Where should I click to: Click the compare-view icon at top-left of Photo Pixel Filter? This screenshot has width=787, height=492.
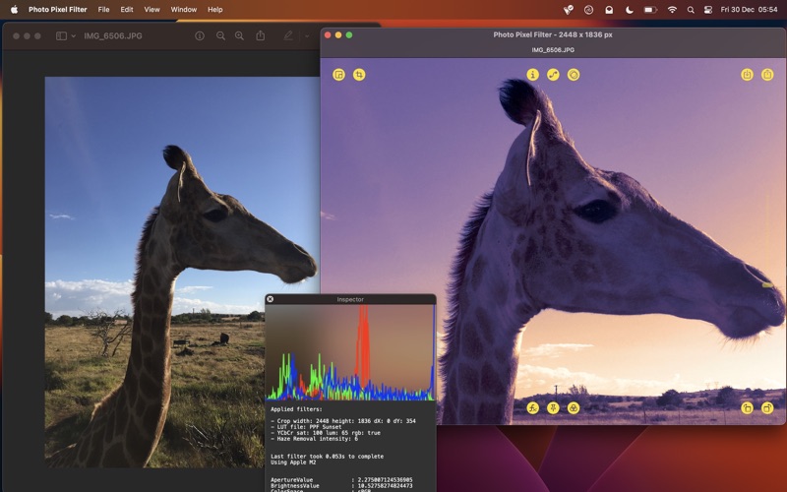coord(338,75)
